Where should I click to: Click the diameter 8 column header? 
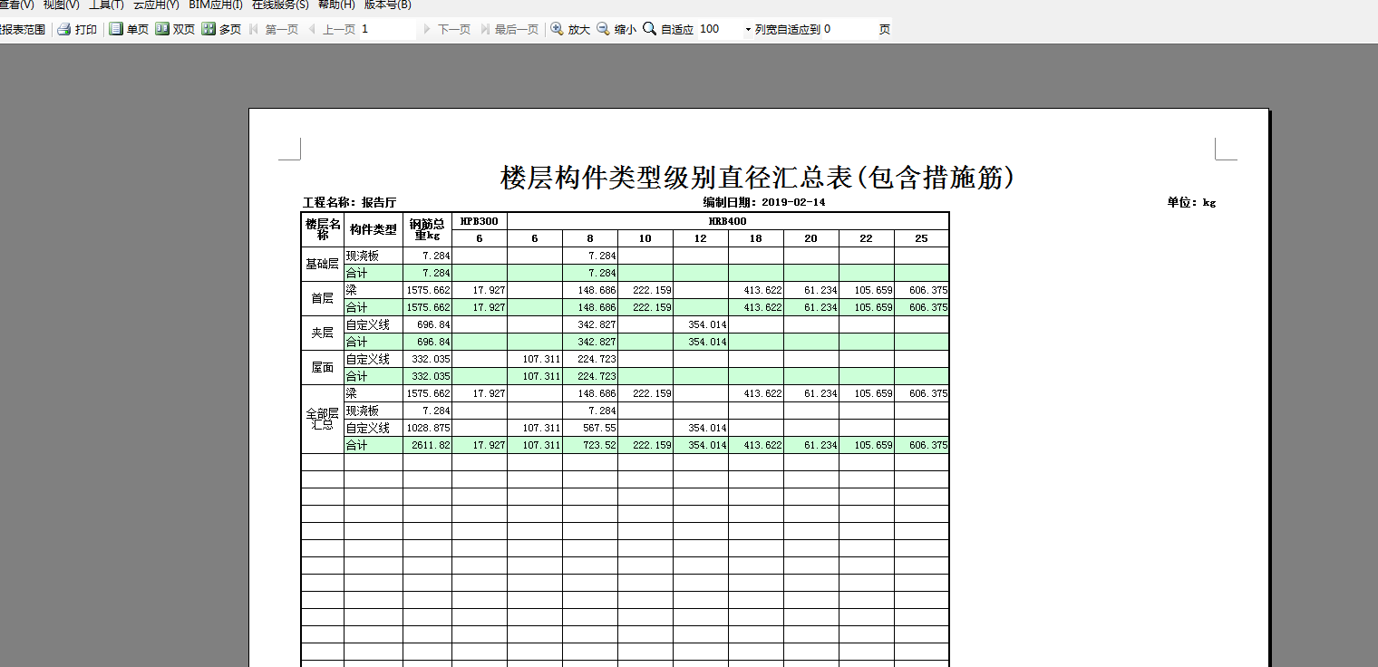590,238
